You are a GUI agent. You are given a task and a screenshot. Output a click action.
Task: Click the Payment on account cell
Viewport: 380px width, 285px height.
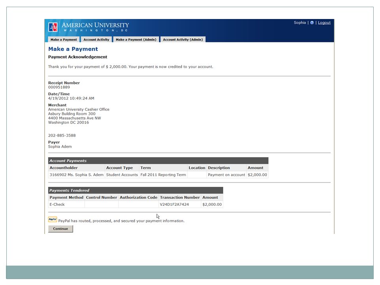pos(226,175)
